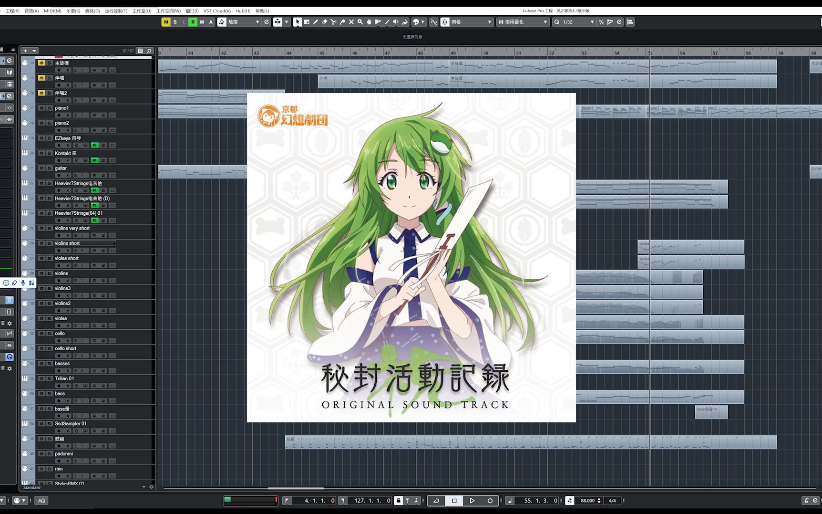Open the track search magnifier
Screen dimensions: 822x514
(149, 51)
